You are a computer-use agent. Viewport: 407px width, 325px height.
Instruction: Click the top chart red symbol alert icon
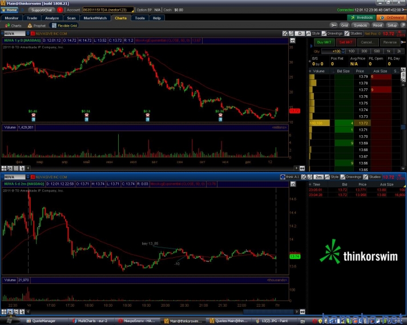click(x=33, y=34)
